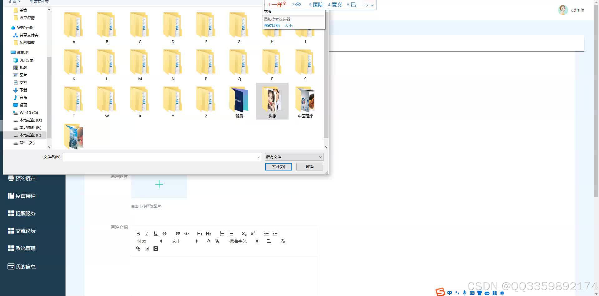
Task: Select folder R in the file list
Action: pos(272,65)
